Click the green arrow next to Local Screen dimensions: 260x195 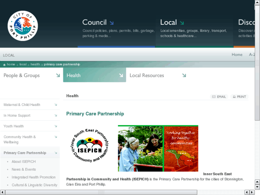[182, 23]
